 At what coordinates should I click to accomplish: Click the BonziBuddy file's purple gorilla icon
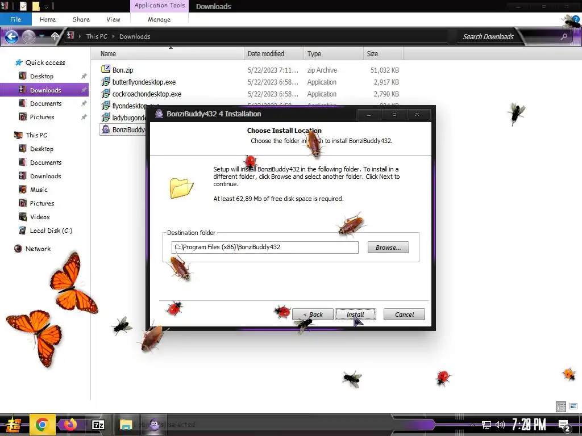tap(106, 129)
